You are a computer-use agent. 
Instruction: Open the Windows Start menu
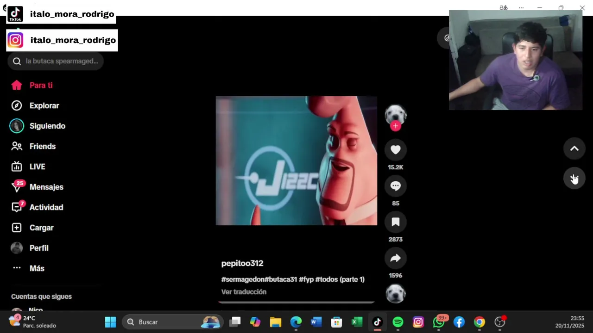click(111, 322)
